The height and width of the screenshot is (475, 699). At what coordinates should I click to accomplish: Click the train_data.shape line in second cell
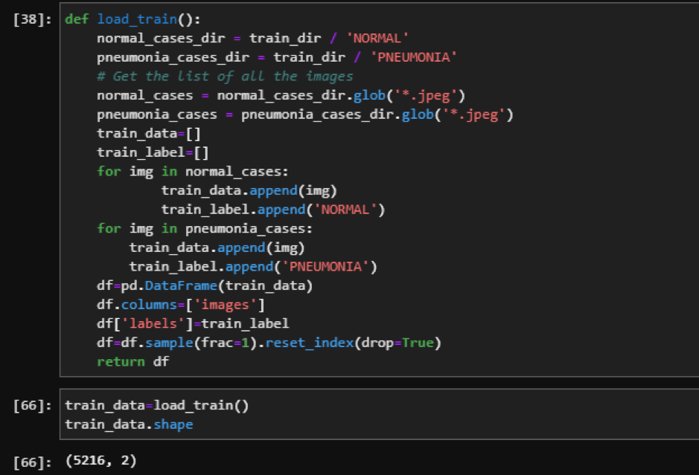pos(129,424)
